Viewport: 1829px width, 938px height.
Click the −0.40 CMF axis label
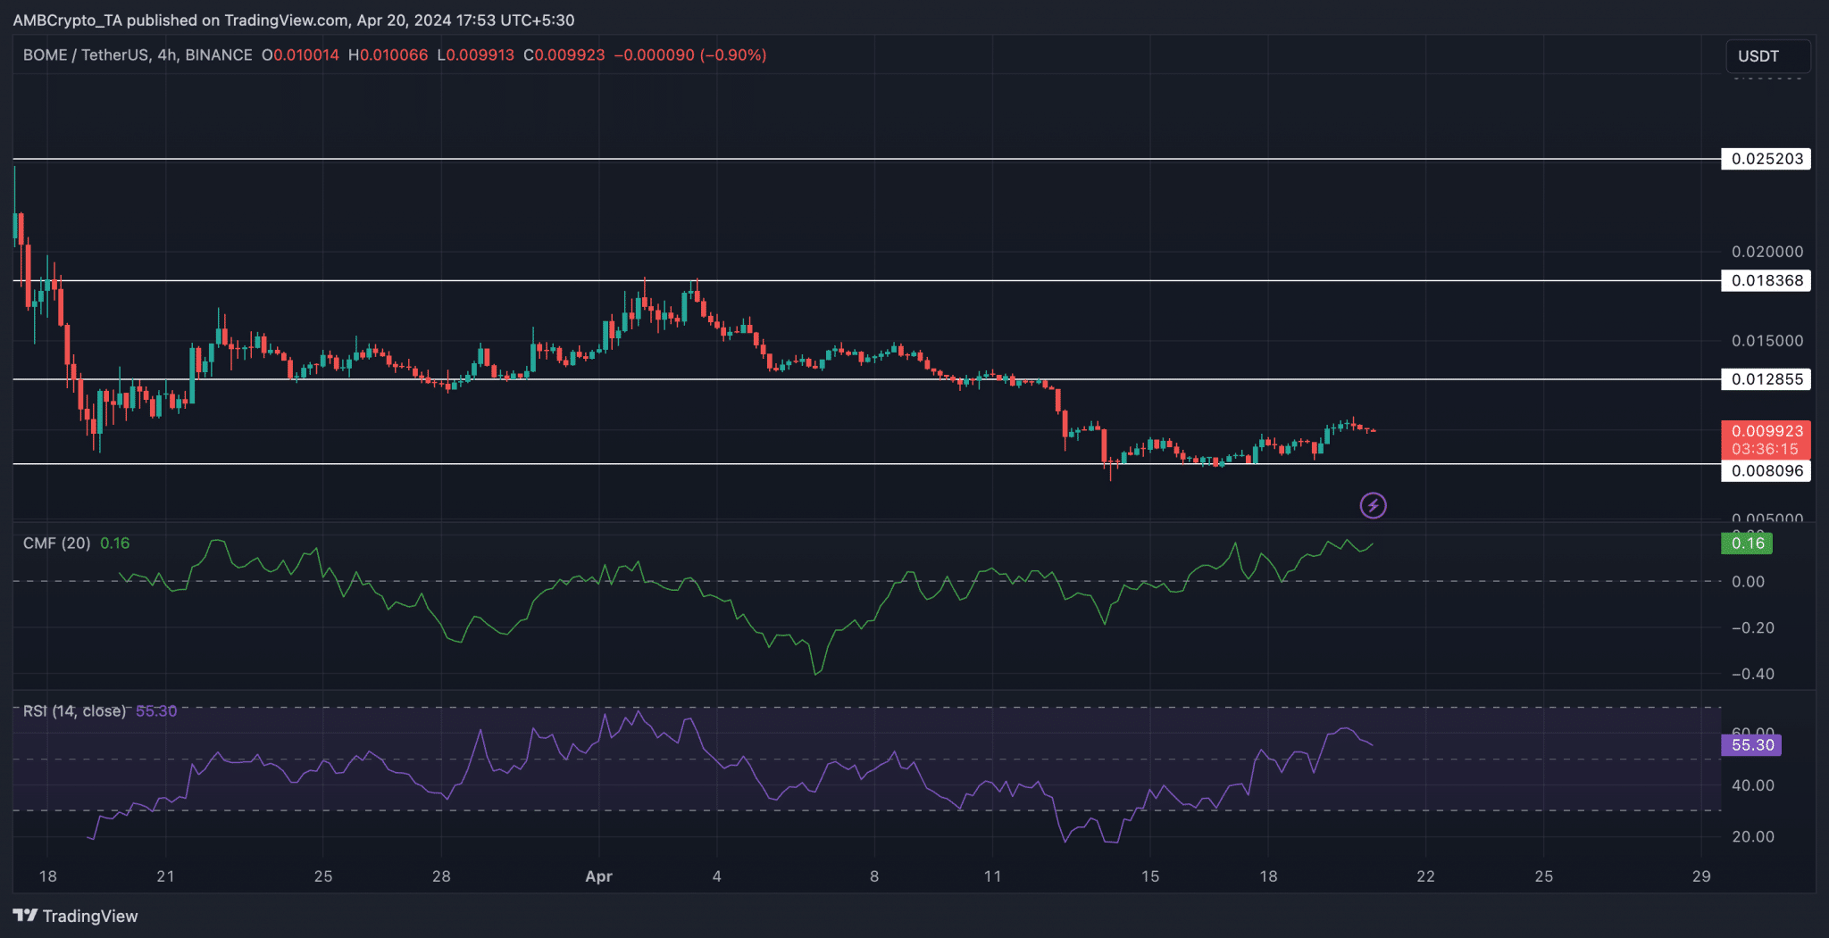[1752, 674]
